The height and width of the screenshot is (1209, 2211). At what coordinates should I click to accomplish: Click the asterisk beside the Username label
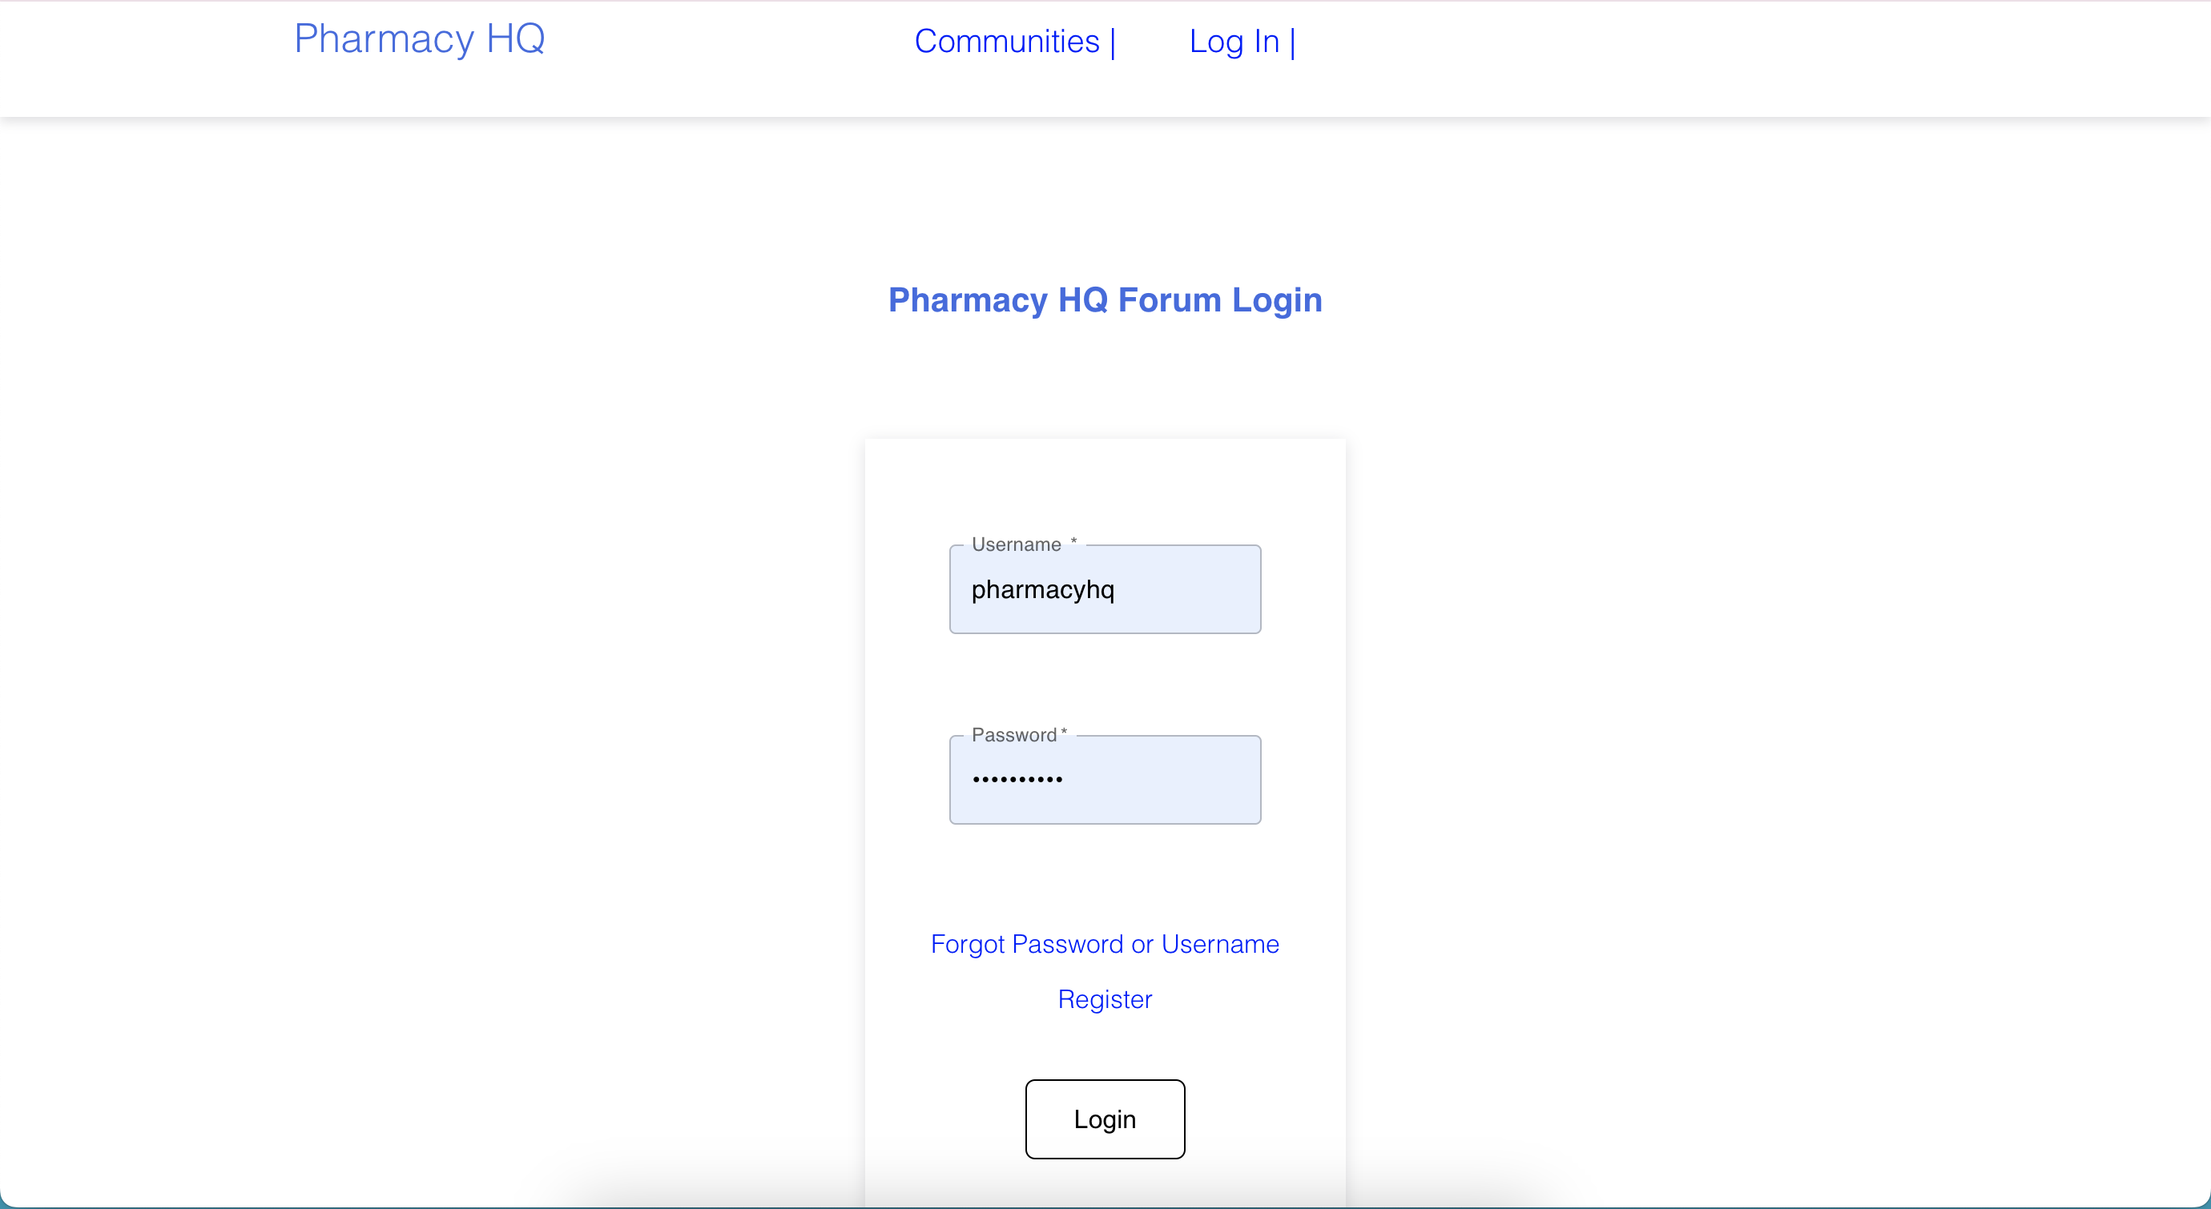click(x=1073, y=541)
